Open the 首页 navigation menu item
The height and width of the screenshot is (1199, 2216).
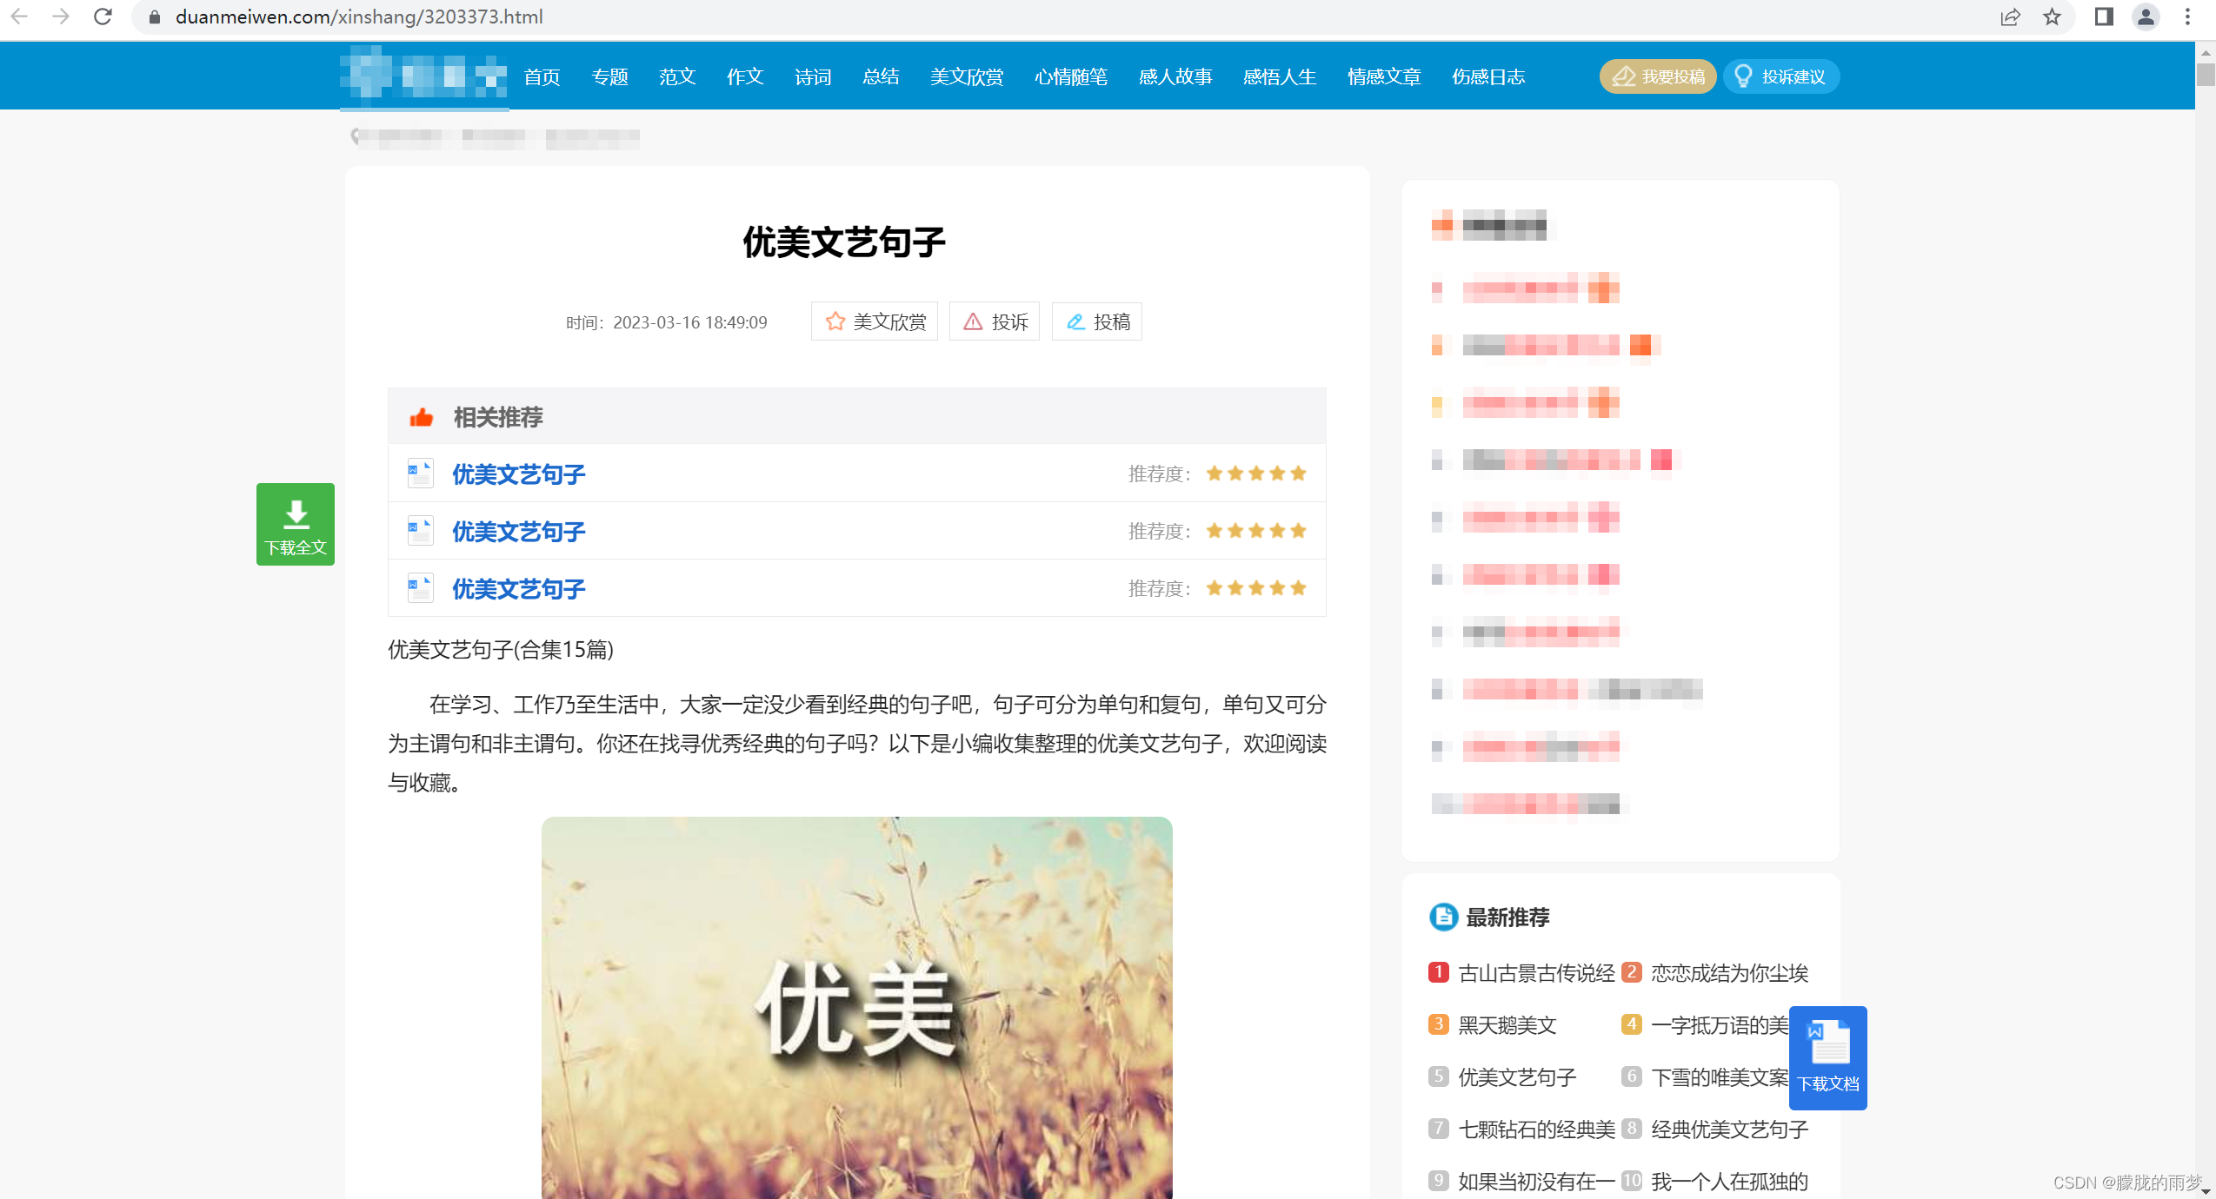[542, 76]
